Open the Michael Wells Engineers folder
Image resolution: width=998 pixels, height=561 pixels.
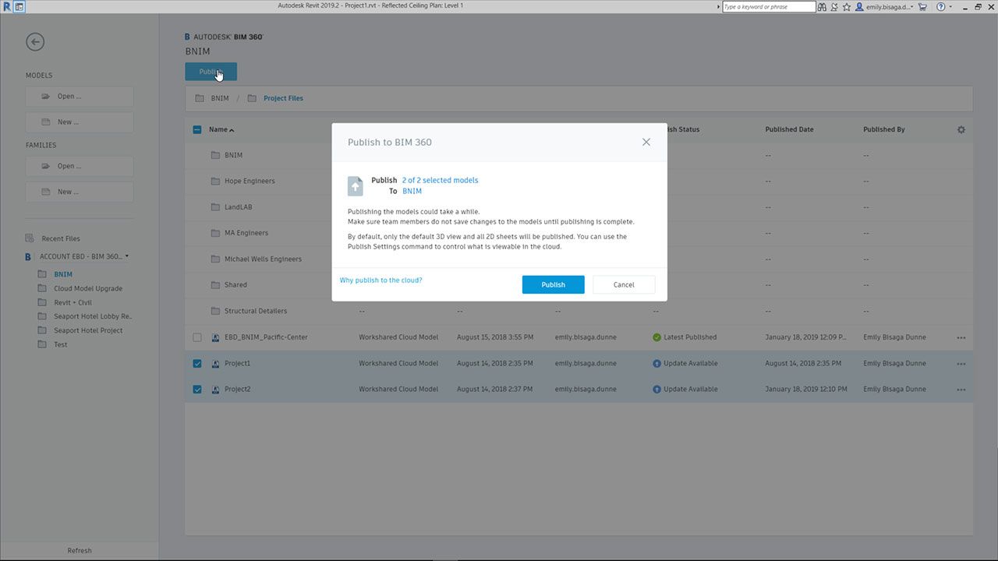(x=579, y=259)
